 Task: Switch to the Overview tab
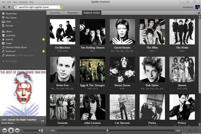[55, 13]
